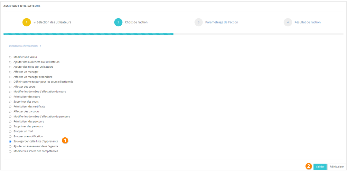Choose 'Modifier les scores des compétences'
Viewport: 347px width, 171px height.
tap(10, 151)
